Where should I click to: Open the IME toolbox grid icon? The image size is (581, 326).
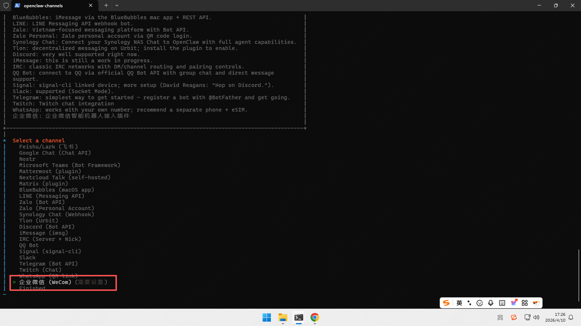click(x=525, y=303)
